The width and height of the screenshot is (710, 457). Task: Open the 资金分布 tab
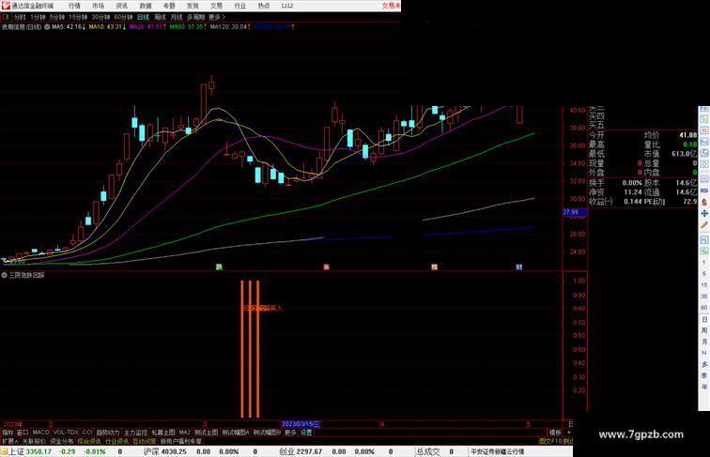click(x=61, y=441)
